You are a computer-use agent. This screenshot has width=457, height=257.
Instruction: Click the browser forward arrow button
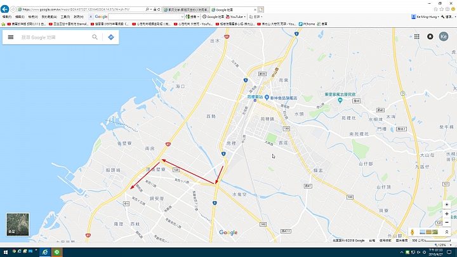coord(13,10)
